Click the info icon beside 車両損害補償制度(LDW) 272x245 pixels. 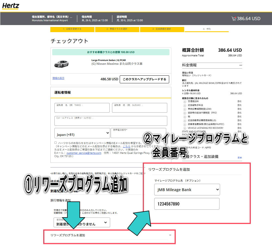point(184,109)
